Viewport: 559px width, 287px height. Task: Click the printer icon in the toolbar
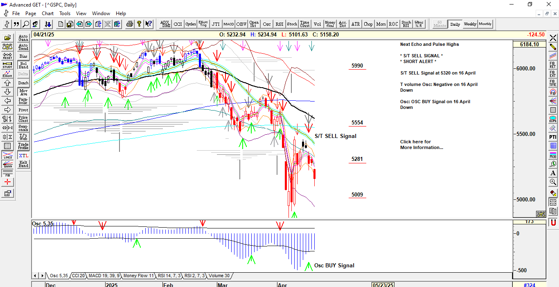[130, 24]
